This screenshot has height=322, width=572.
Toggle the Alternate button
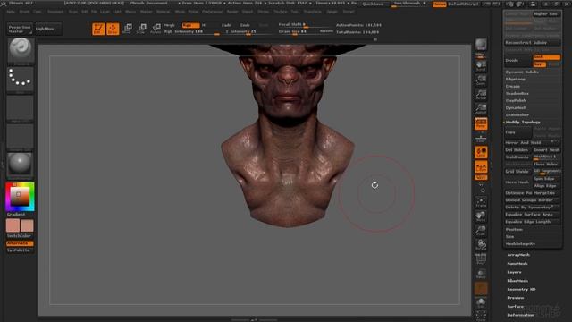(x=20, y=243)
